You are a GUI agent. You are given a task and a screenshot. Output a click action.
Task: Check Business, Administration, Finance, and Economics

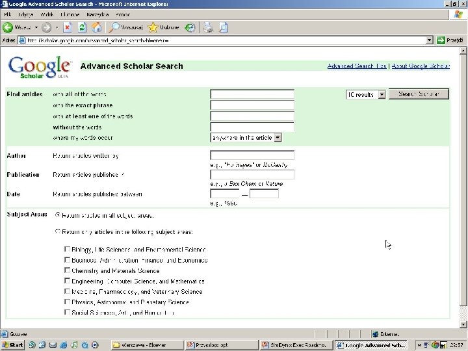(x=67, y=259)
